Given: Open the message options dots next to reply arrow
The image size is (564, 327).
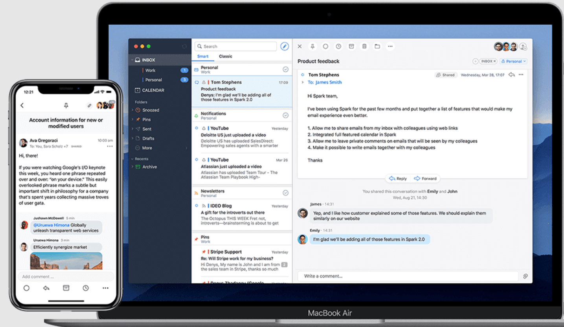Looking at the screenshot, I should [x=521, y=75].
